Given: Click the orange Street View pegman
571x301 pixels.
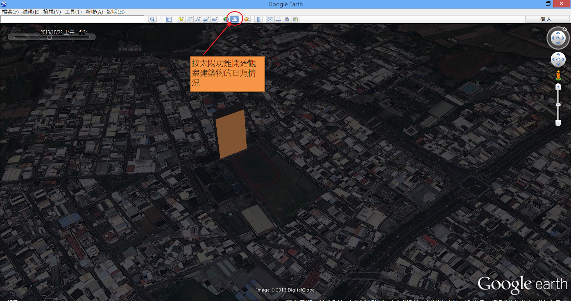Looking at the screenshot, I should coord(558,76).
